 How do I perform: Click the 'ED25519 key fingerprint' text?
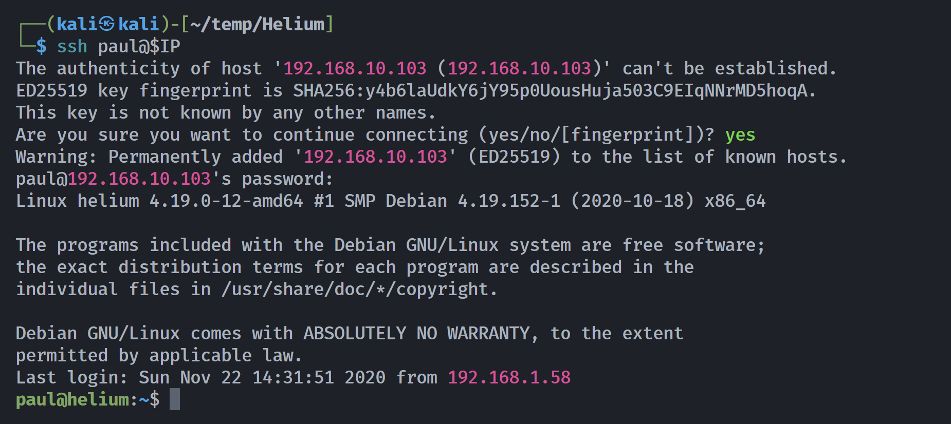pos(134,91)
